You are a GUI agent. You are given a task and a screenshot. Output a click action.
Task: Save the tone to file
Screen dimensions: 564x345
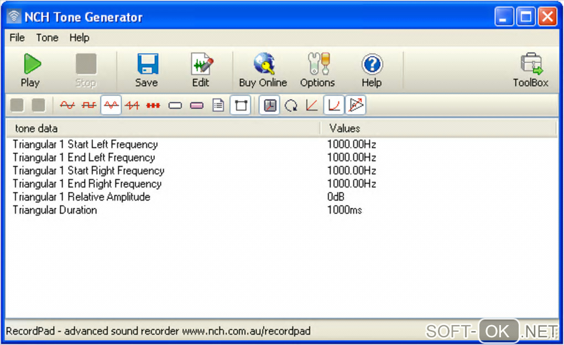(147, 70)
